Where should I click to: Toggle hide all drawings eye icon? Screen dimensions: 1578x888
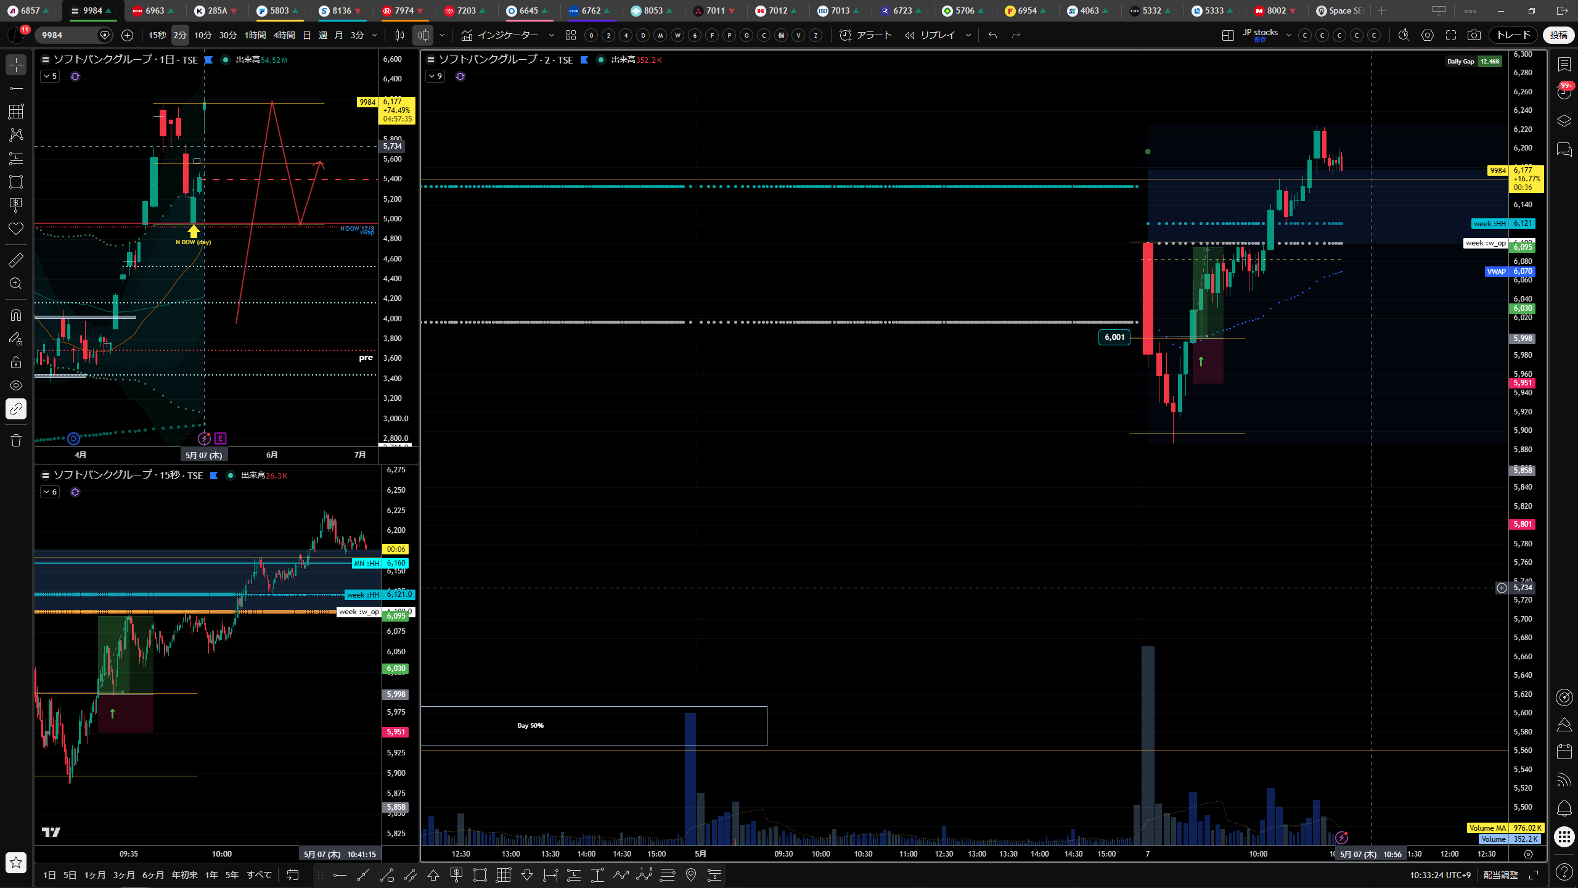16,385
